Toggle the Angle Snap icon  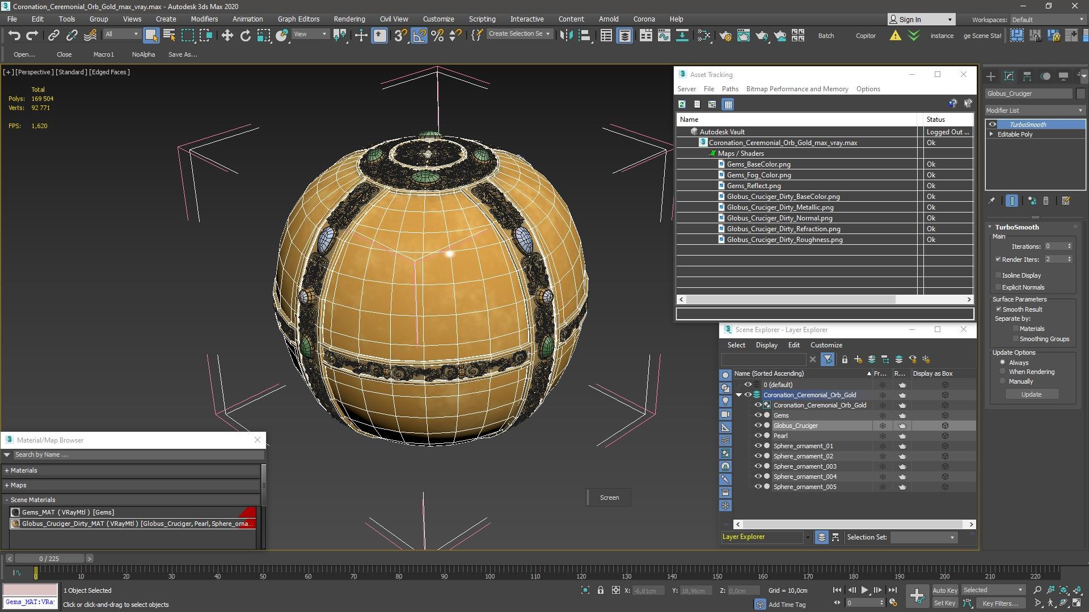(x=419, y=36)
